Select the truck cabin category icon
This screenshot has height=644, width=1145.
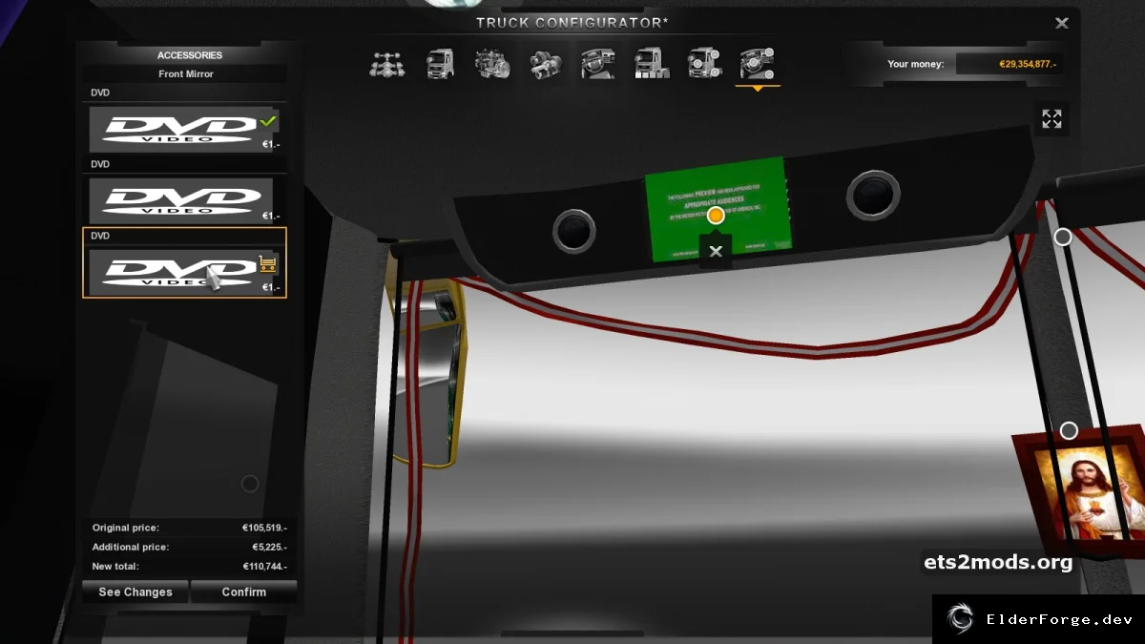(x=440, y=65)
